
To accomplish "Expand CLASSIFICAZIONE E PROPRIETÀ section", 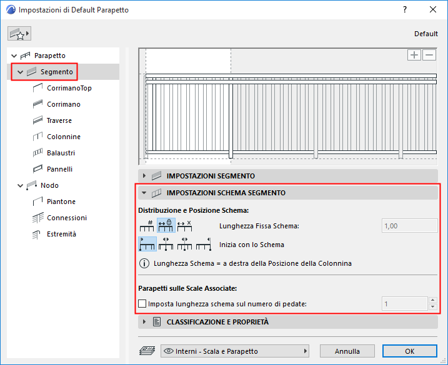I will [x=144, y=322].
